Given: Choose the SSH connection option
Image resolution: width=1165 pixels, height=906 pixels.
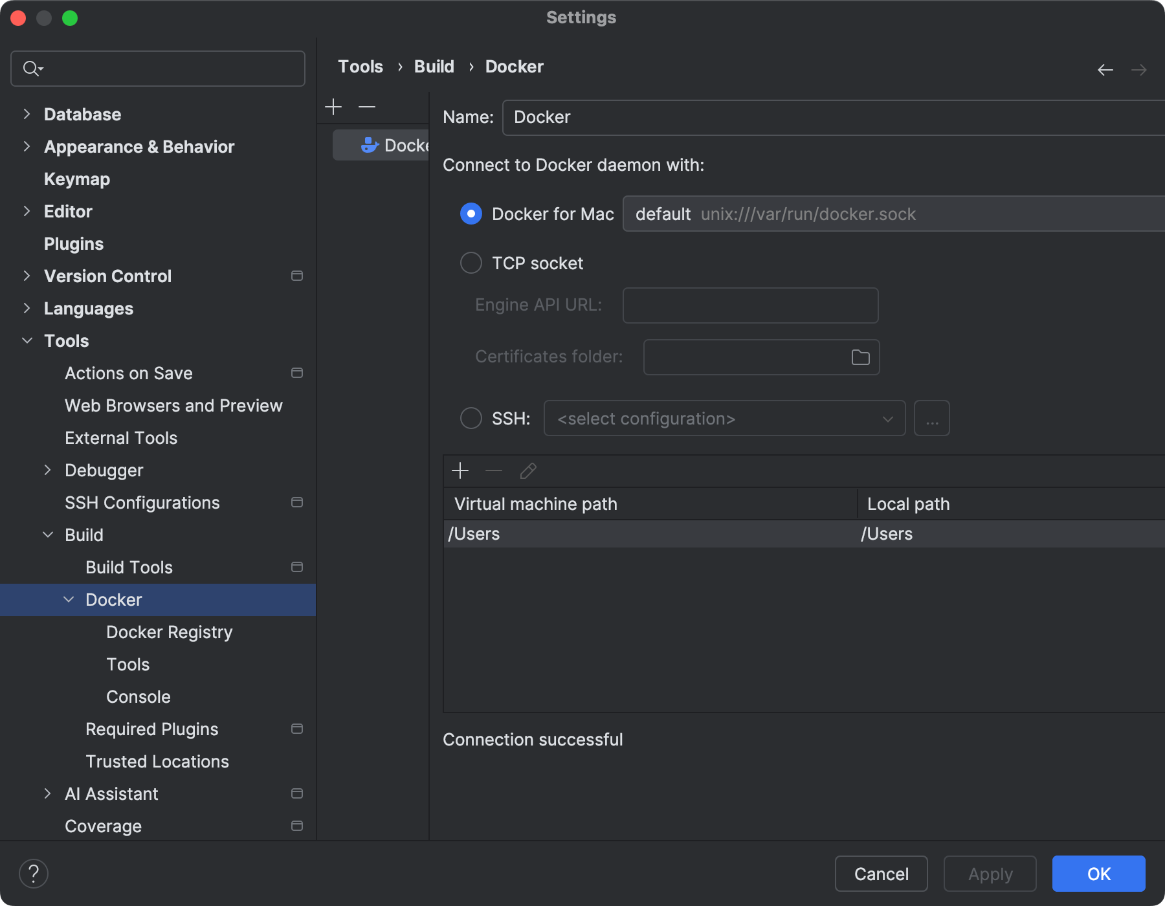Looking at the screenshot, I should click(x=471, y=419).
